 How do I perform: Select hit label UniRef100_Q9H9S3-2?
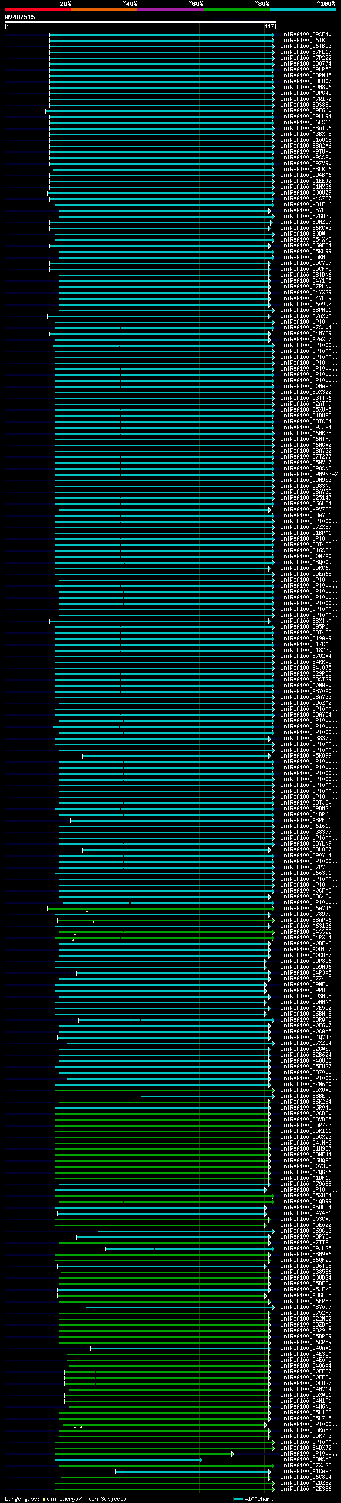click(309, 474)
